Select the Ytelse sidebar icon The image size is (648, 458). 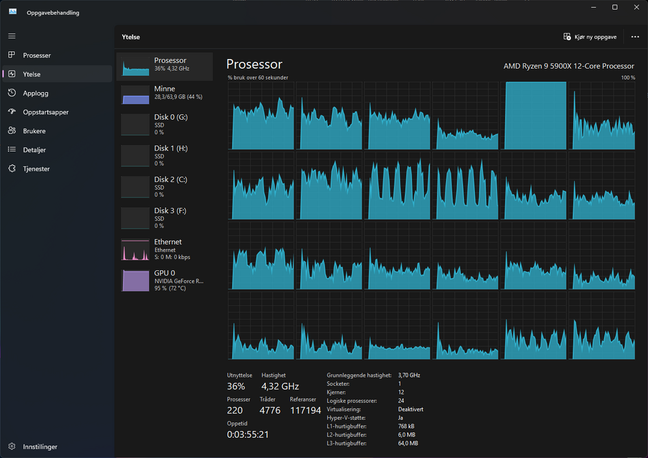(12, 74)
